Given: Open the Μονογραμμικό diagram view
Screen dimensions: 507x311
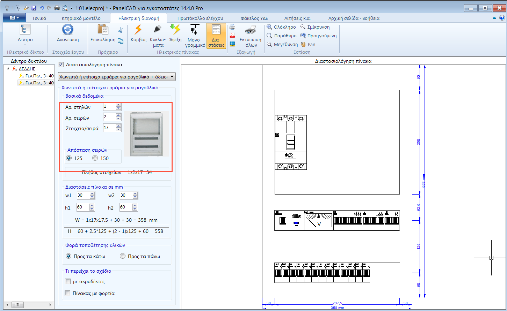Looking at the screenshot, I should (195, 30).
